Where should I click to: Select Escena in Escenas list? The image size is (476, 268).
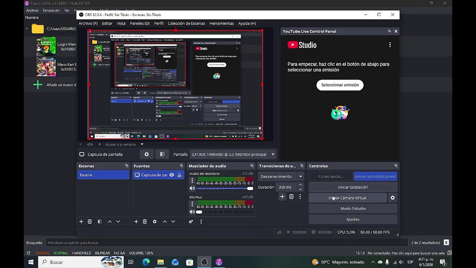[103, 175]
